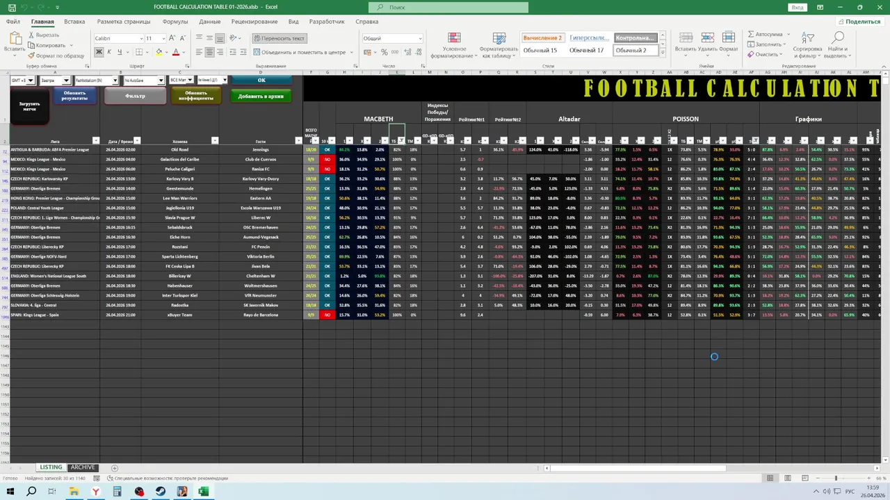The image size is (890, 500).
Task: Apply the comma (000) number style
Action: (x=395, y=52)
